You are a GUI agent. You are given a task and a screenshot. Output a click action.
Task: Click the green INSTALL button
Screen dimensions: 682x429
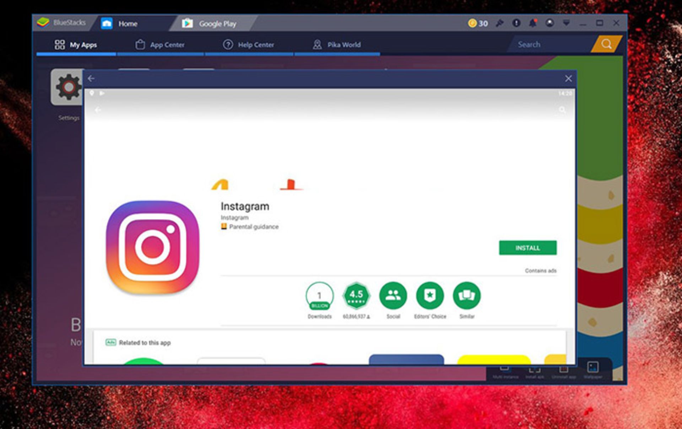tap(528, 248)
